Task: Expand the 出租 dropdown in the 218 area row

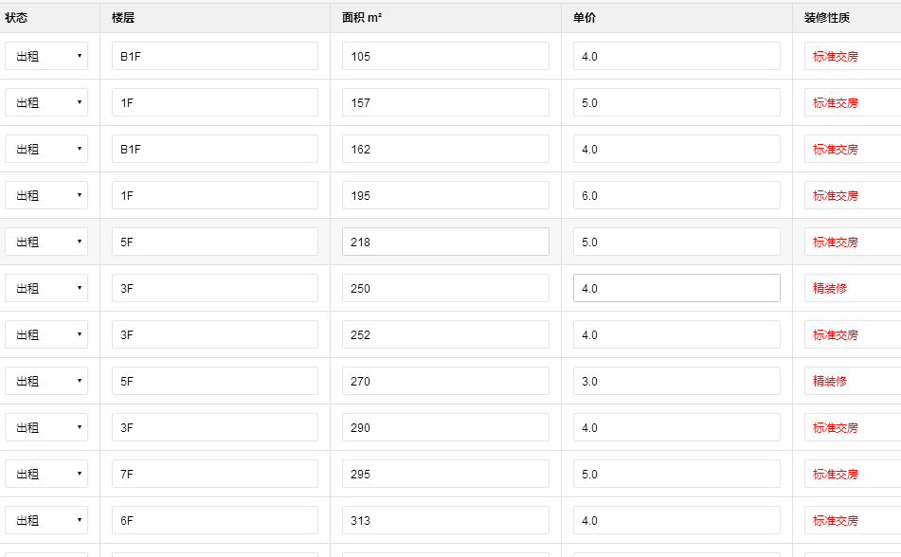Action: (x=46, y=242)
